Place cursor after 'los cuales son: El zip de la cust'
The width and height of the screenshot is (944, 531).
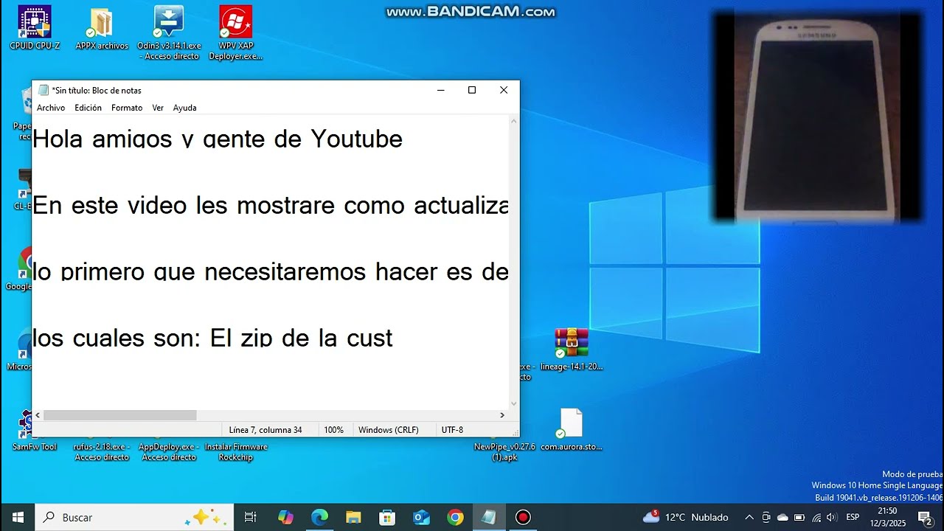tap(395, 339)
